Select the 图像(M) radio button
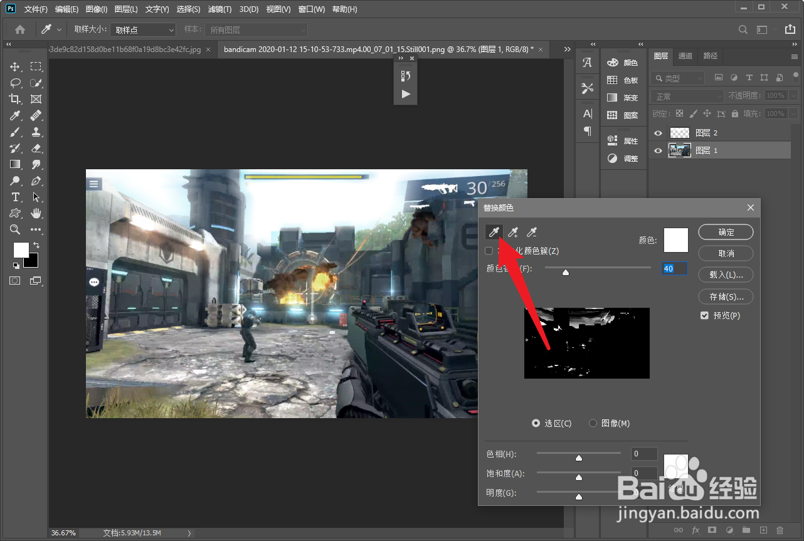The height and width of the screenshot is (541, 804). 593,423
